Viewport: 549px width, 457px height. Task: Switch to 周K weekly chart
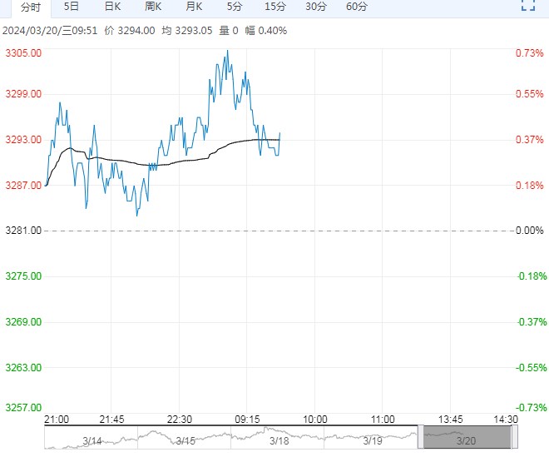point(153,7)
